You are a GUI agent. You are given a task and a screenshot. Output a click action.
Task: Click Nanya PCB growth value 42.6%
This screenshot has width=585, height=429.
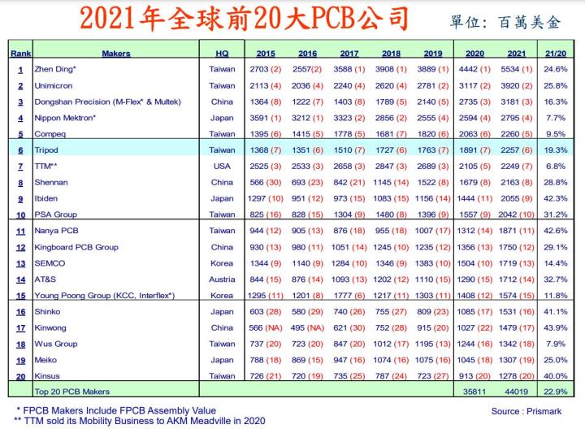556,231
